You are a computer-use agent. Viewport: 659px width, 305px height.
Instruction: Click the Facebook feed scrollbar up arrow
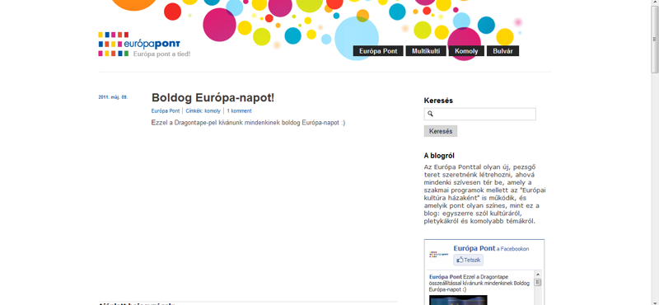point(538,274)
